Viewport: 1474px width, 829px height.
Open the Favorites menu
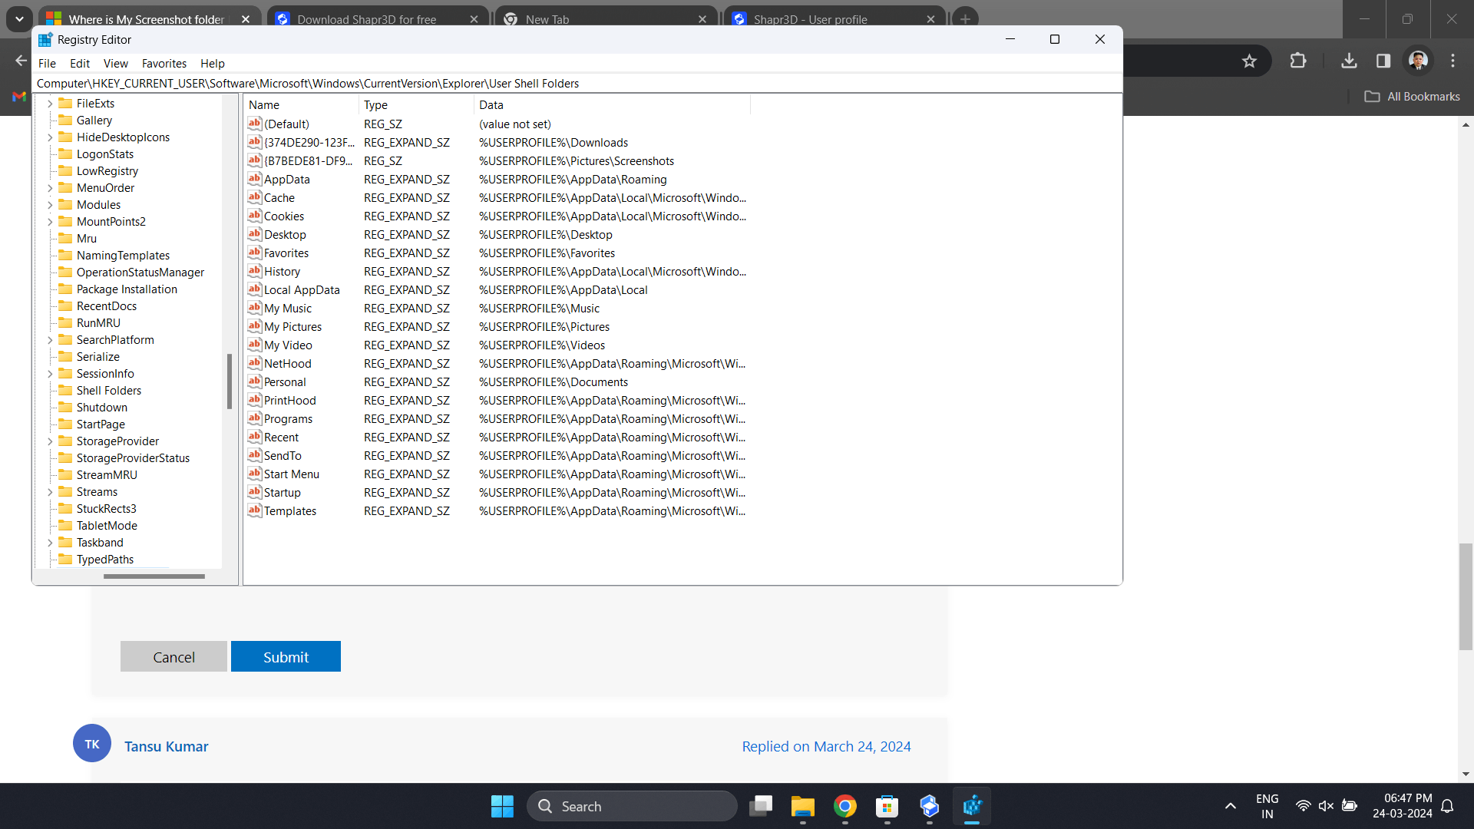(x=164, y=64)
